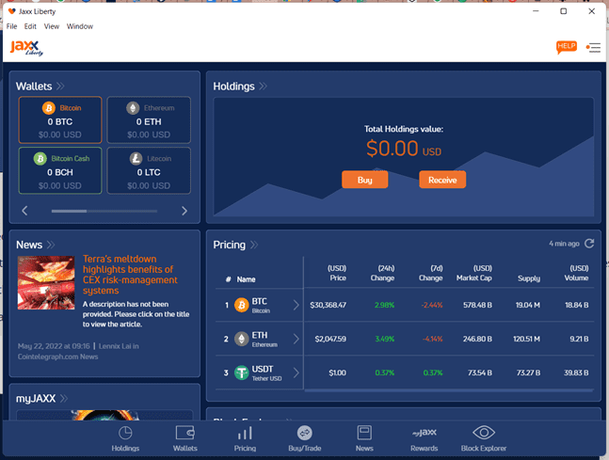Select the Bitcoin Cash wallet card

click(60, 170)
